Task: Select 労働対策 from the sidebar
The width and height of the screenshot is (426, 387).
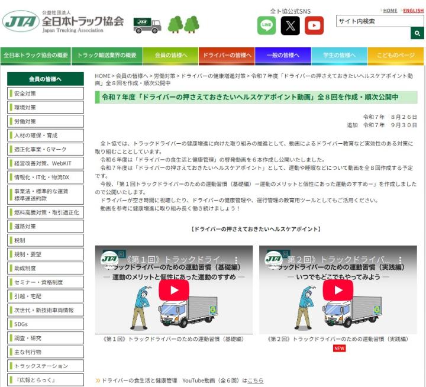Action: click(x=25, y=121)
